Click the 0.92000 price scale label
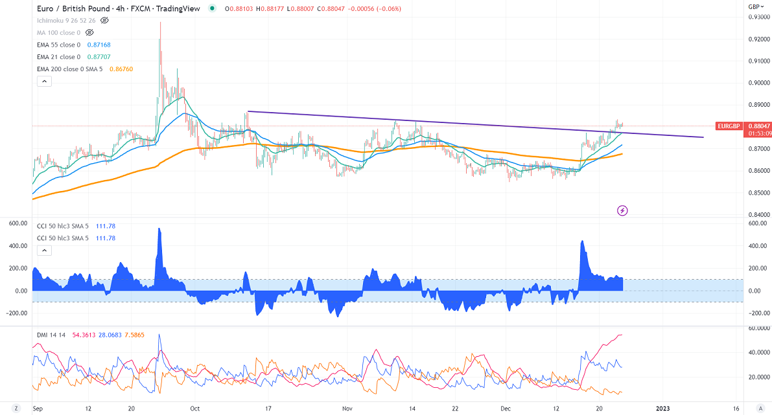Screen dimensions: 772x415 758,39
